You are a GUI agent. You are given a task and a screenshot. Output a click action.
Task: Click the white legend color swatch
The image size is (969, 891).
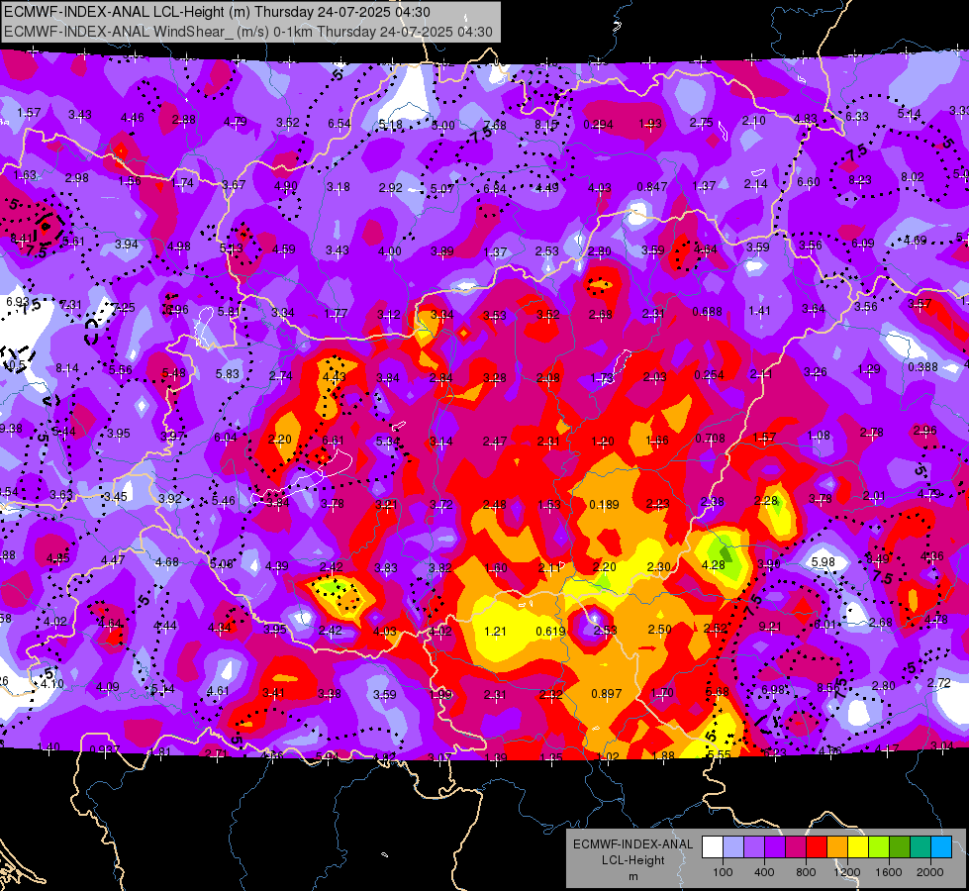[x=713, y=846]
